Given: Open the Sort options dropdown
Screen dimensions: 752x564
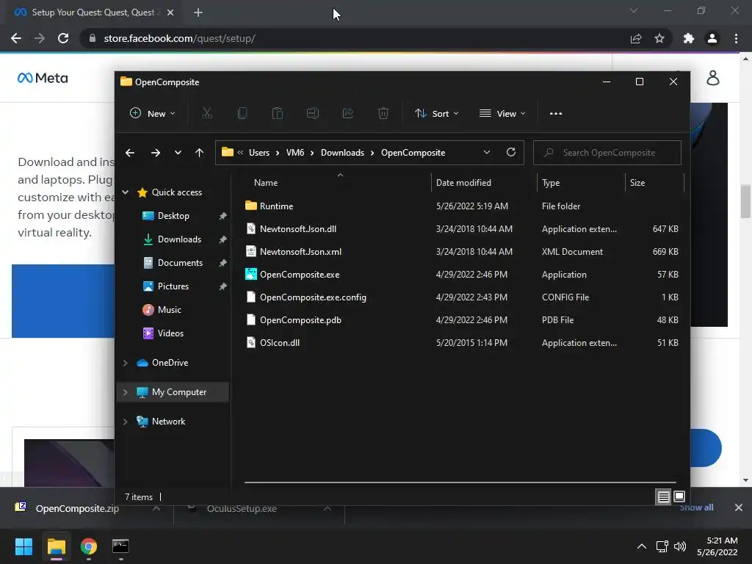Looking at the screenshot, I should (x=437, y=114).
